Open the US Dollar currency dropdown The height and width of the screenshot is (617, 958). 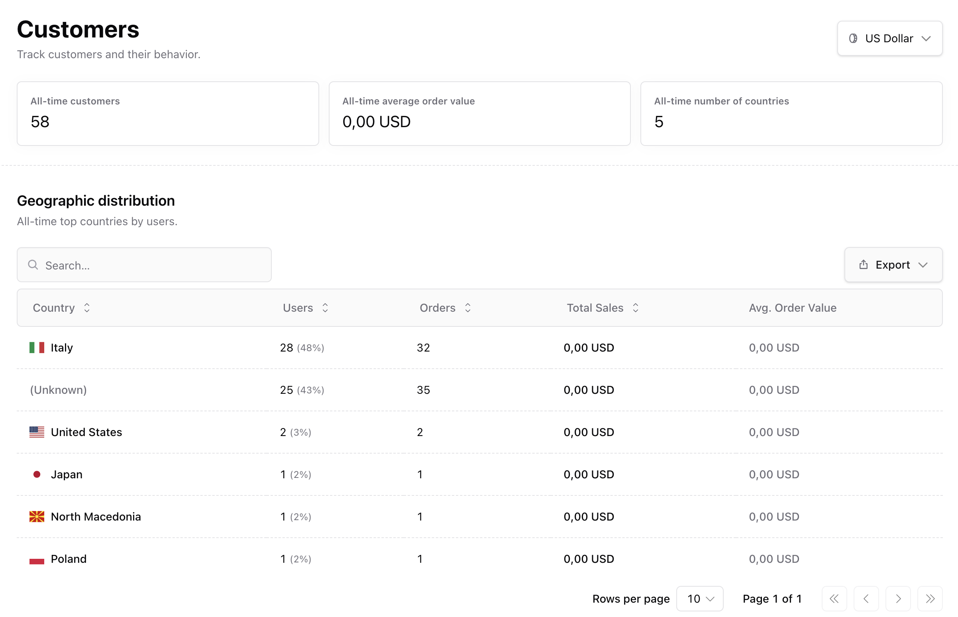889,38
